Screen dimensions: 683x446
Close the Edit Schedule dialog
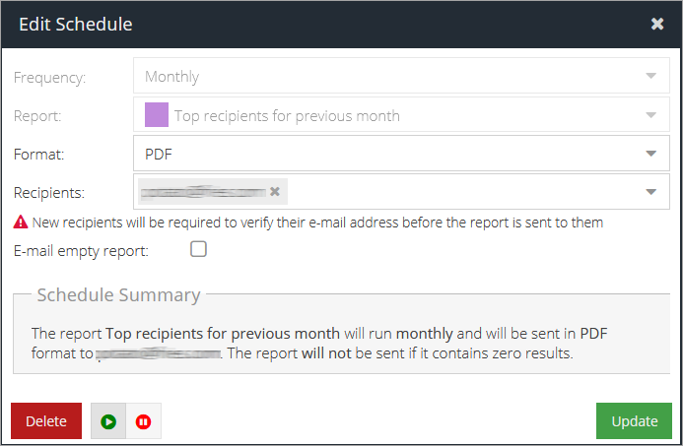(x=657, y=24)
